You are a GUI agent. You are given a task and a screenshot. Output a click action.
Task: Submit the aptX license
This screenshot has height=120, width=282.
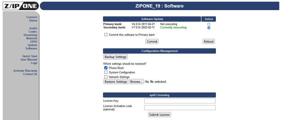(159, 114)
